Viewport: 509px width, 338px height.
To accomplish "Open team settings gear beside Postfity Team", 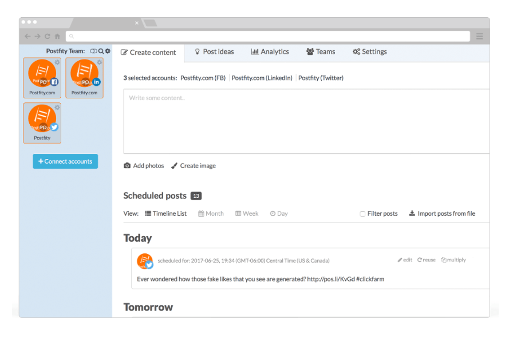I will (108, 51).
